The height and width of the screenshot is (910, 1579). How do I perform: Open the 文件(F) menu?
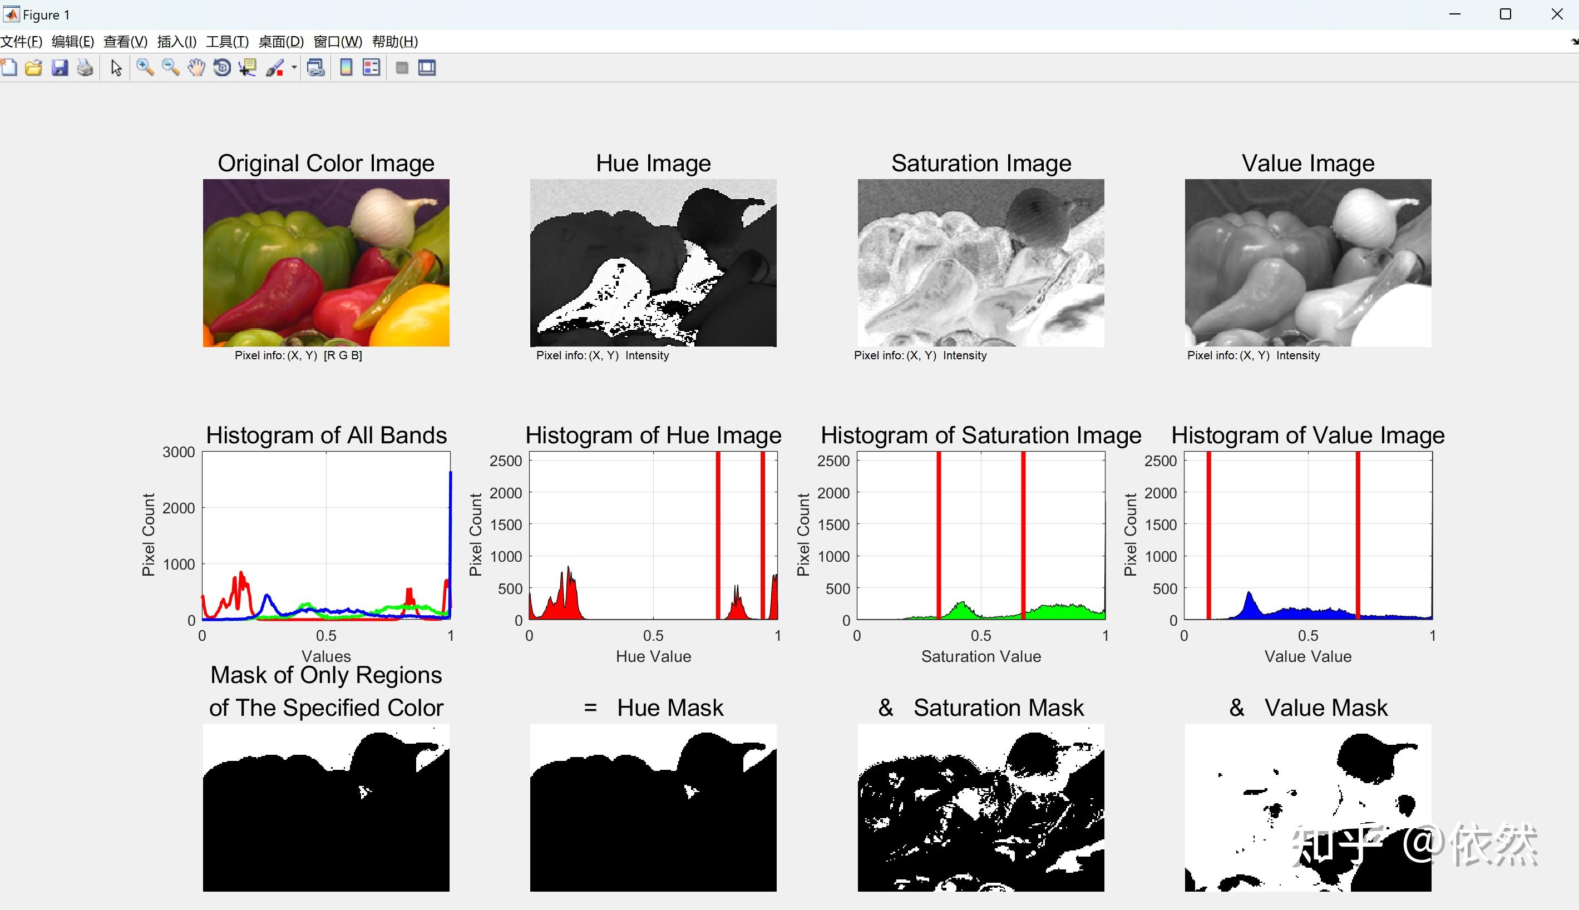tap(21, 42)
